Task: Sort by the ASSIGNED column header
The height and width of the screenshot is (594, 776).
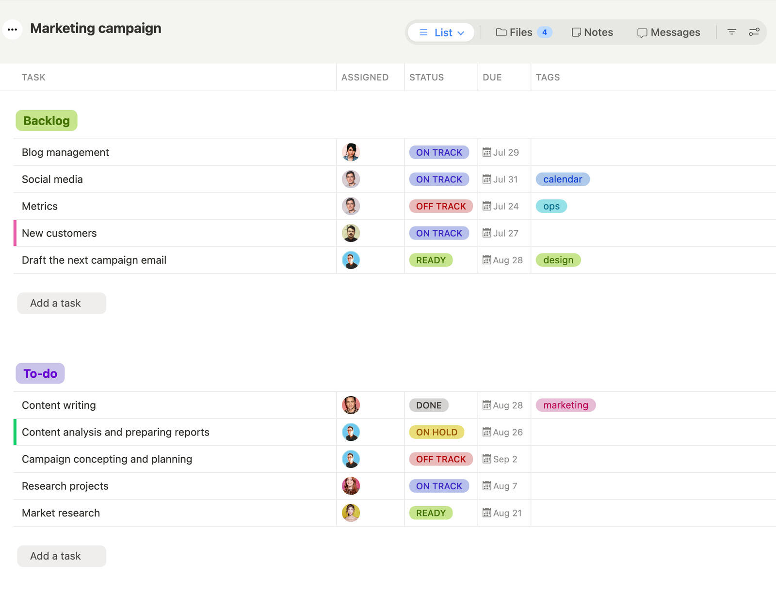Action: click(365, 77)
